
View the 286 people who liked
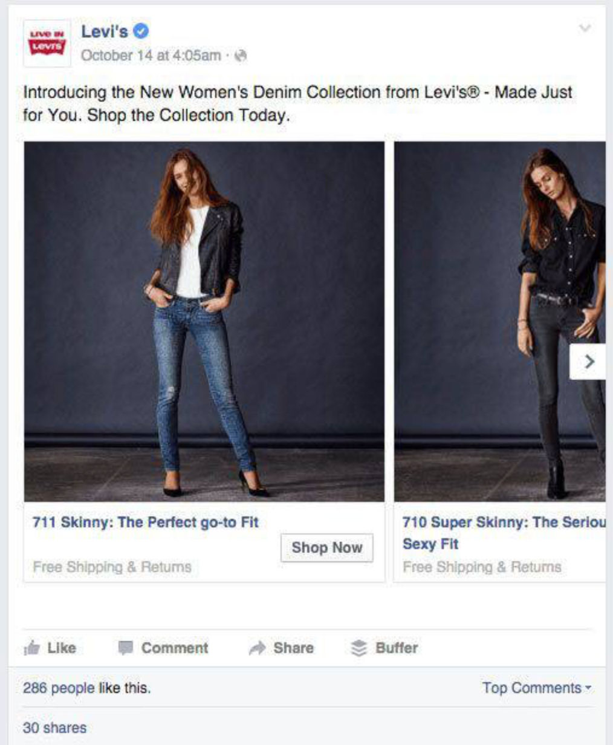tap(59, 688)
